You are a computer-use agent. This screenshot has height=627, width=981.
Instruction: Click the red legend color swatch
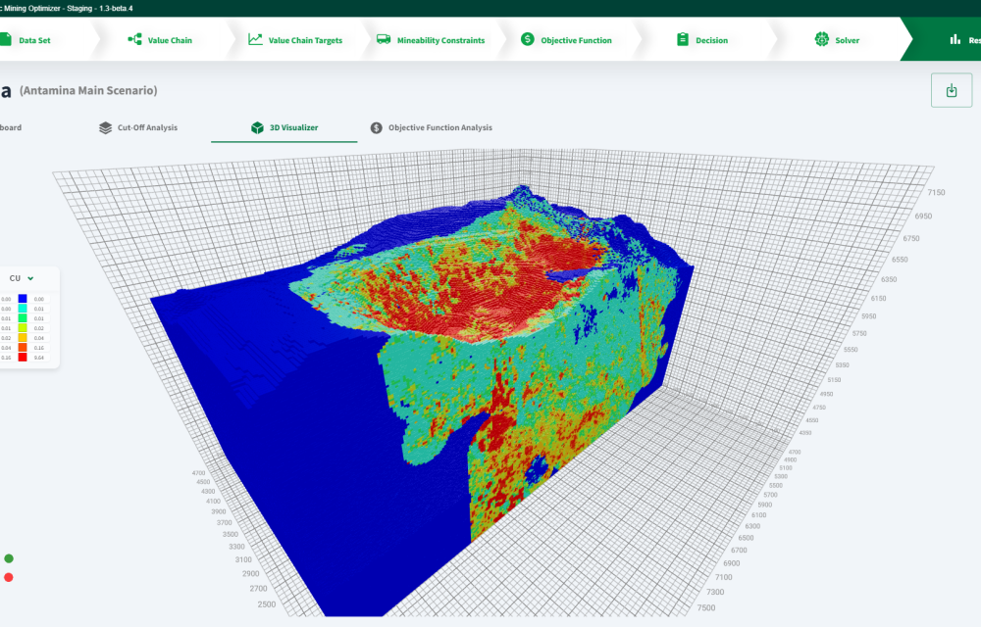pos(23,358)
